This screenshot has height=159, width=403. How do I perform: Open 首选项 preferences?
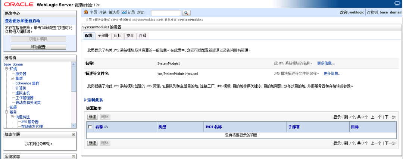(114, 12)
